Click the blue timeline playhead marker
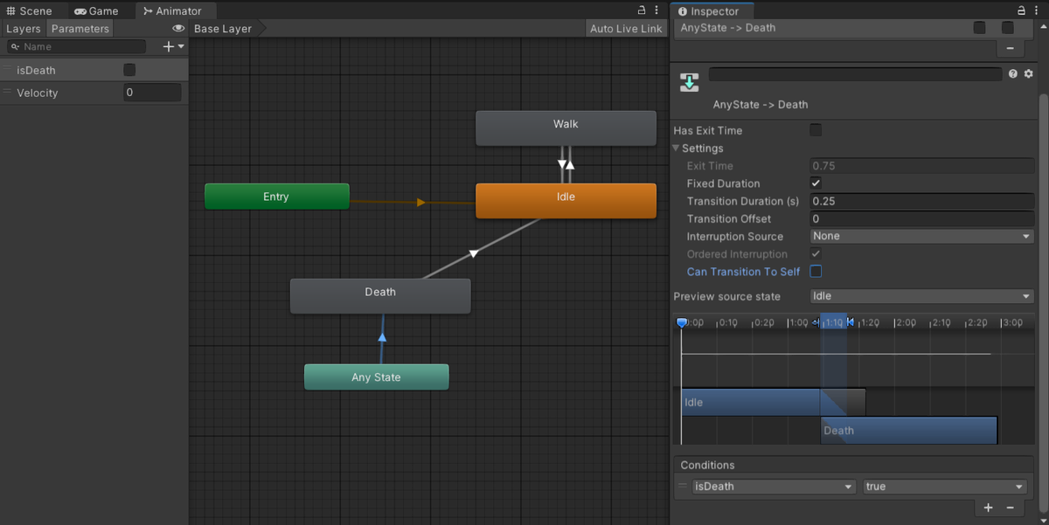The height and width of the screenshot is (525, 1049). pyautogui.click(x=682, y=323)
